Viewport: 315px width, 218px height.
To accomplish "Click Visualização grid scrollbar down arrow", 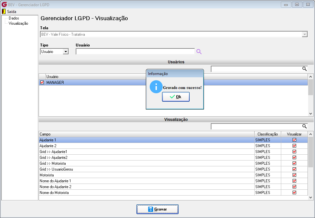I will coord(310,197).
